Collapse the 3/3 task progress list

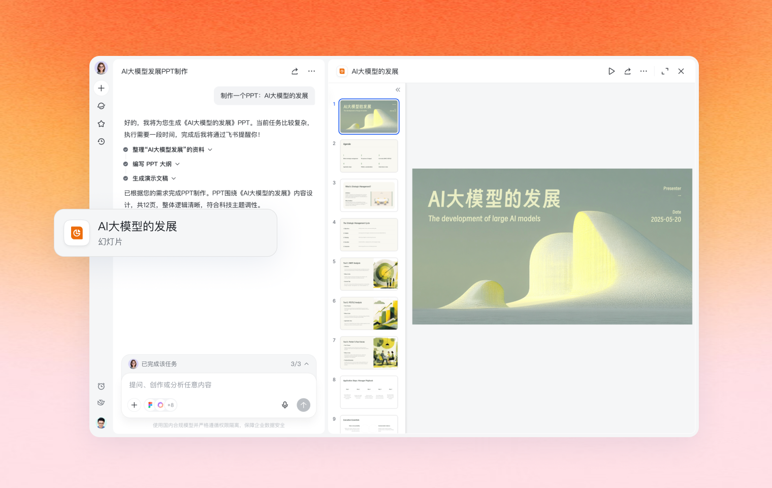coord(306,364)
